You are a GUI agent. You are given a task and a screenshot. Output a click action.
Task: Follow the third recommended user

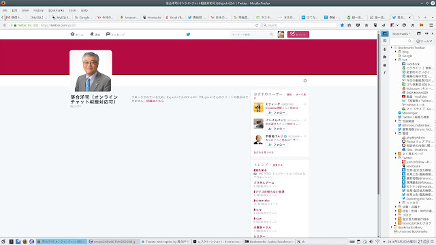[277, 145]
